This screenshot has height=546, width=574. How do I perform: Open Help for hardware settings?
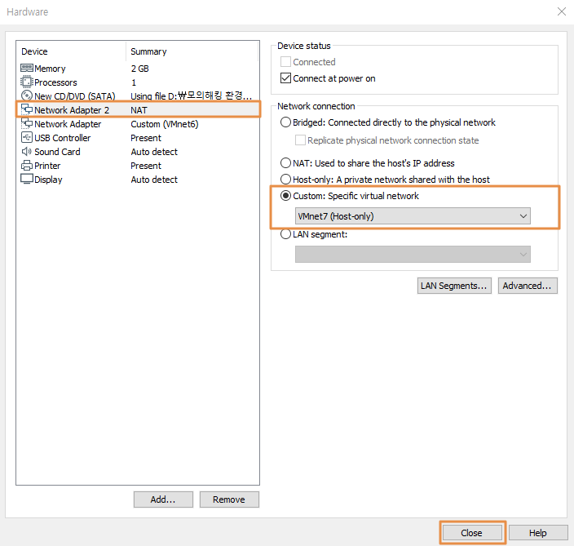538,532
